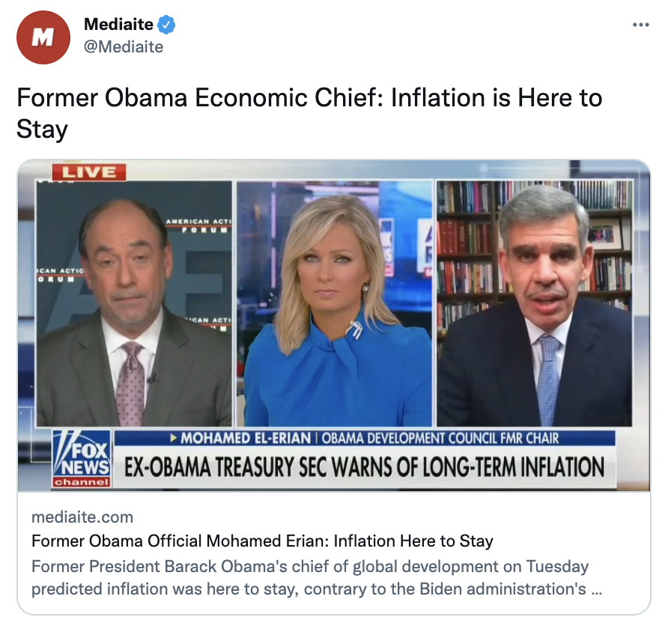Screen dimensions: 665x626
Task: Click the Mohamed El-Erian name banner
Action: [246, 438]
